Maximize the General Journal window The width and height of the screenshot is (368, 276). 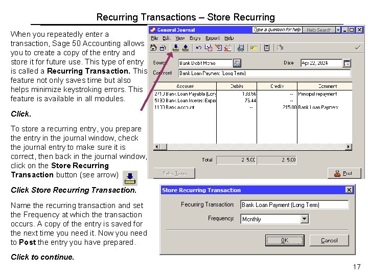(x=352, y=30)
